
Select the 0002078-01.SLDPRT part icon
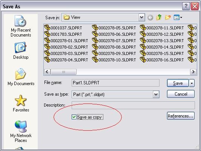pyautogui.click(x=47, y=40)
